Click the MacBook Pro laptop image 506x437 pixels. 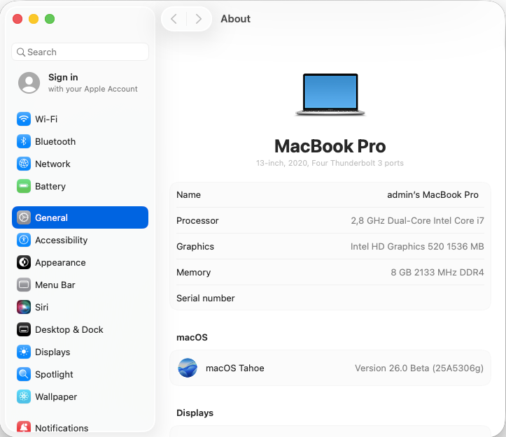(x=330, y=94)
